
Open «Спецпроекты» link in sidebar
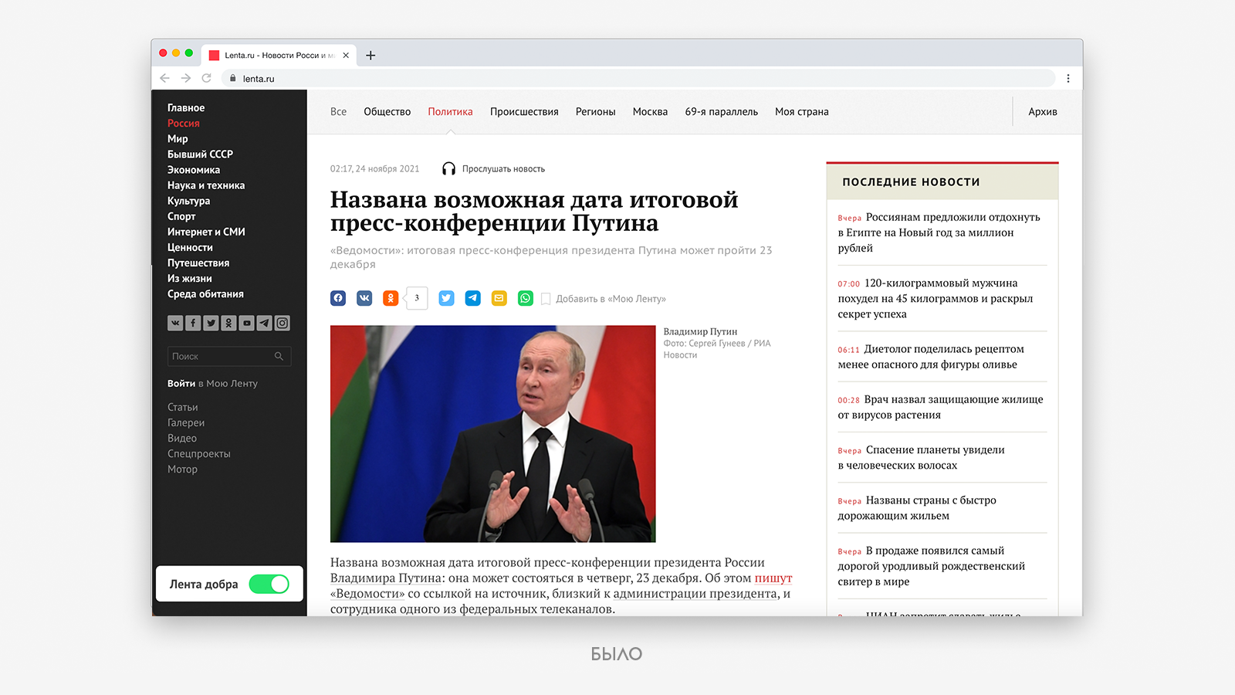pyautogui.click(x=199, y=453)
